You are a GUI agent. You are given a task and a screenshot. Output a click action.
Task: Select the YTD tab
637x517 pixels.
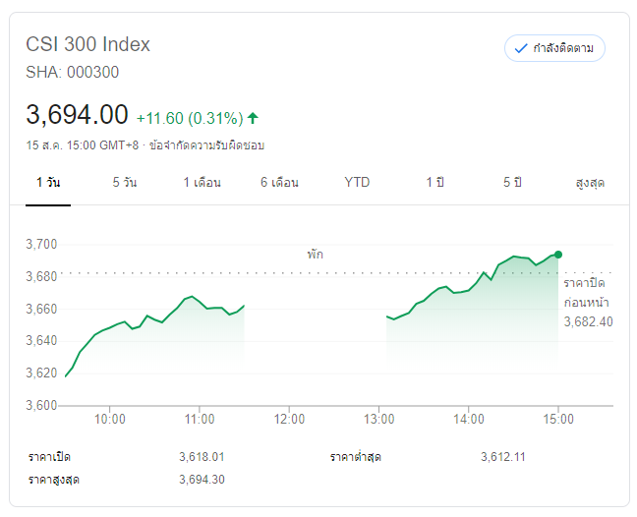point(357,183)
